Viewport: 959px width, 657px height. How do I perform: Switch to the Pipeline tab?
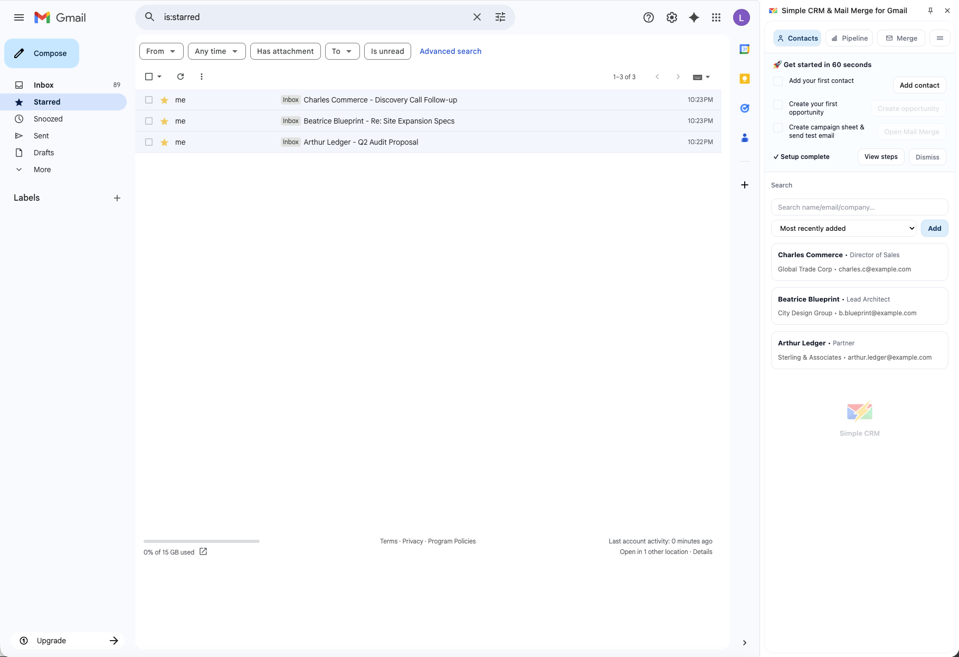click(849, 37)
